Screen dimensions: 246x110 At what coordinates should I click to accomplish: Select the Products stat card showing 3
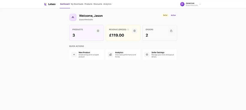pyautogui.click(x=87, y=33)
